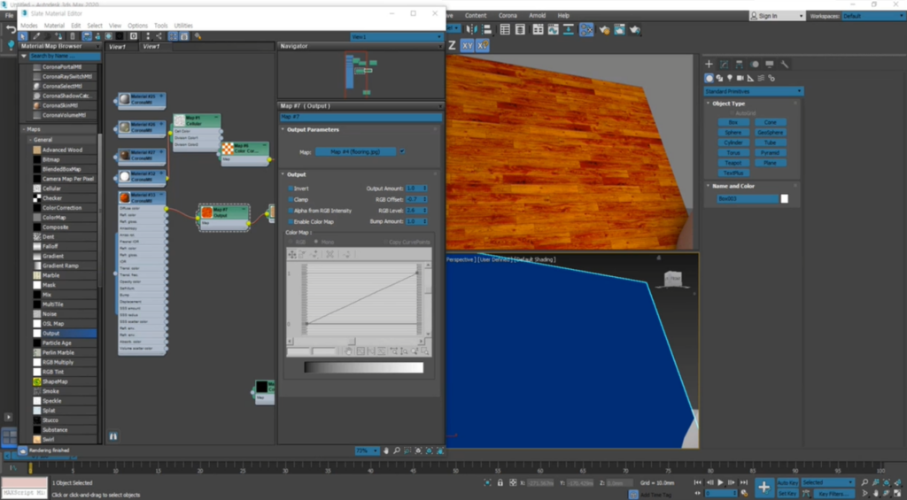Open the Standard Primitives dropdown
Image resolution: width=907 pixels, height=500 pixels.
click(x=753, y=91)
